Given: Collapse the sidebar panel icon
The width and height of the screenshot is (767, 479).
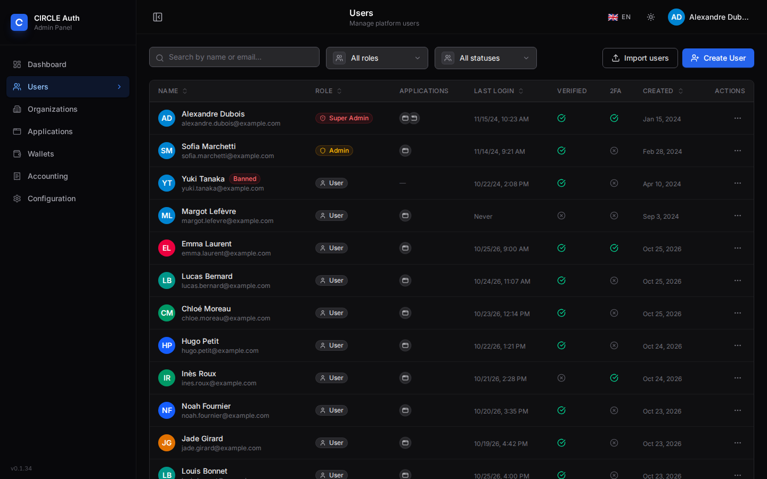Looking at the screenshot, I should [x=158, y=17].
